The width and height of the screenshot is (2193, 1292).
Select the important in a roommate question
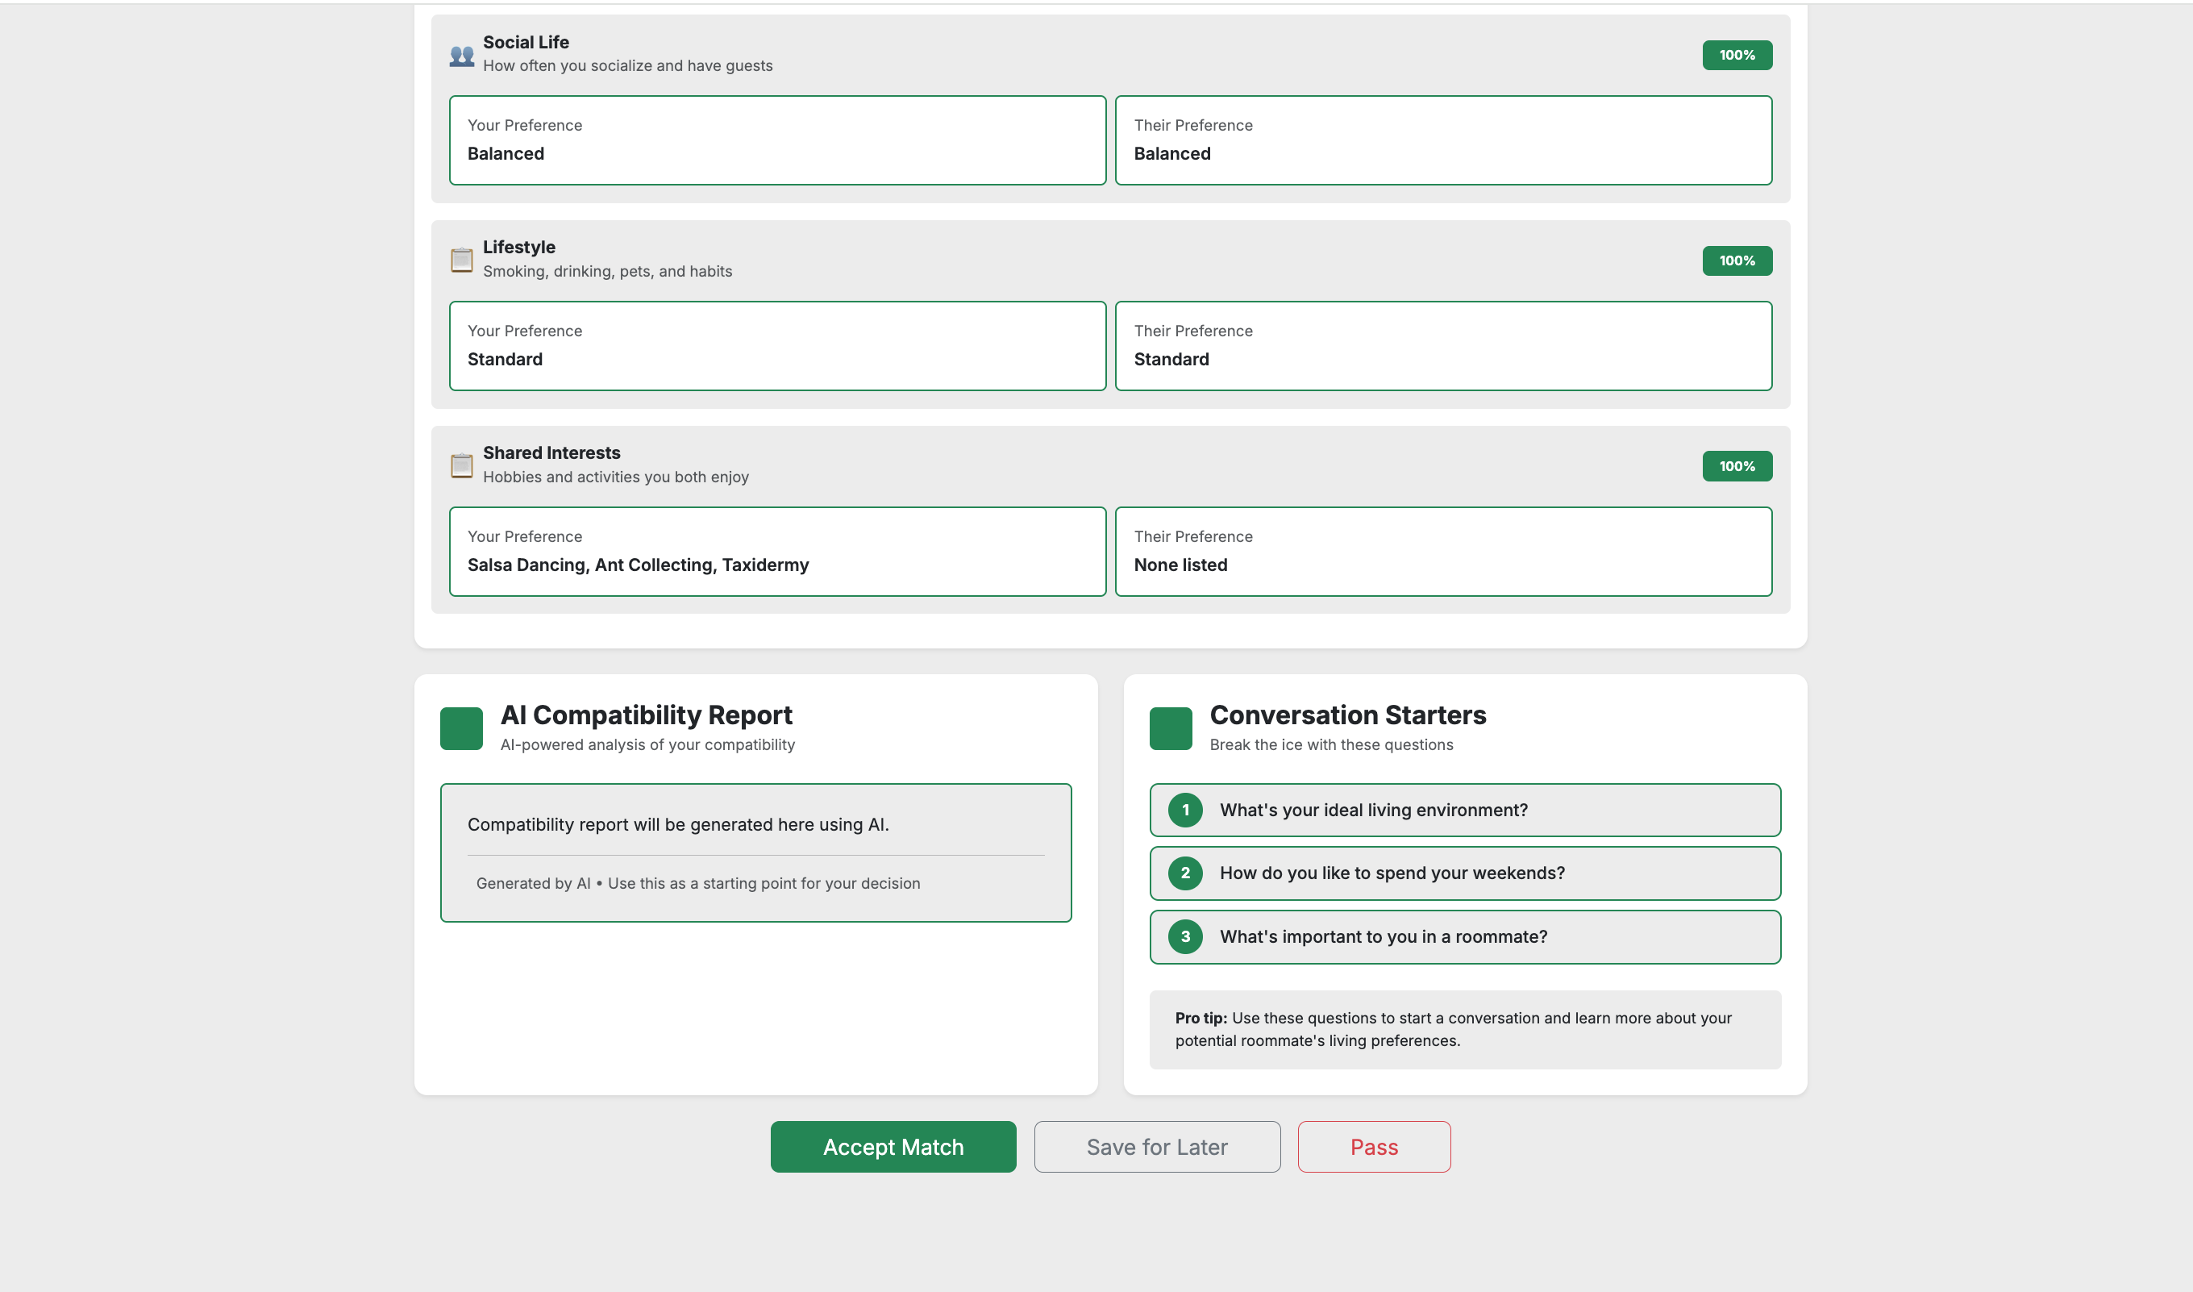[x=1463, y=937]
